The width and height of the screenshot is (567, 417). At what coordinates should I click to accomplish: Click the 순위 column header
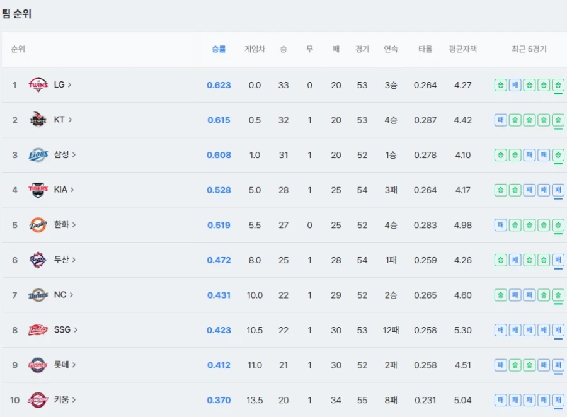coord(18,49)
